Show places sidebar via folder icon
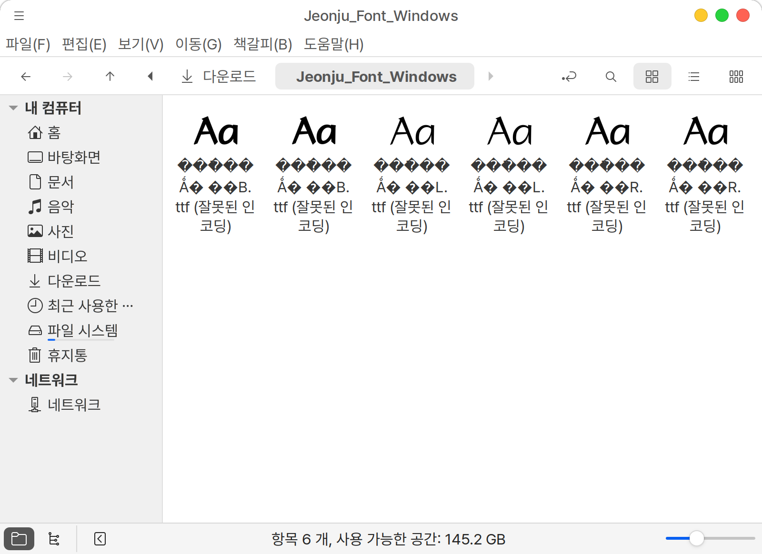This screenshot has width=762, height=554. (x=19, y=539)
